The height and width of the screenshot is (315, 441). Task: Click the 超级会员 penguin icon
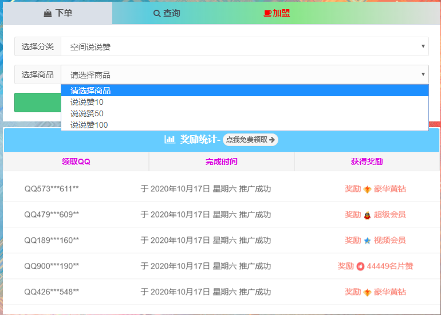point(367,215)
